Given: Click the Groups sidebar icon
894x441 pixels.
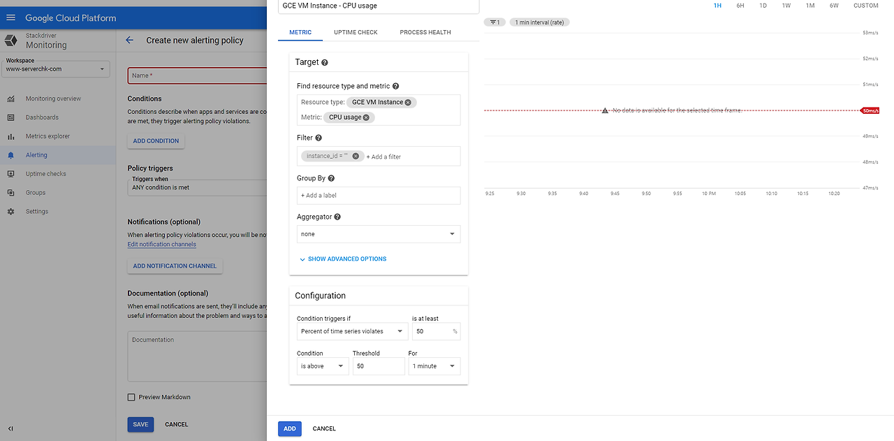Looking at the screenshot, I should coord(10,193).
